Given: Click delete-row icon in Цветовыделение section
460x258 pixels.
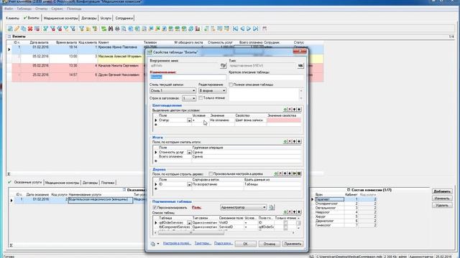Looking at the screenshot, I should tap(290, 109).
